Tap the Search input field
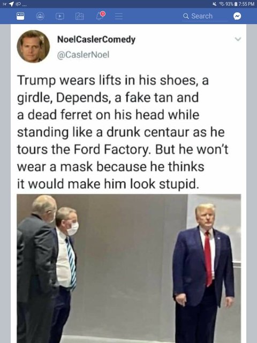The image size is (257, 343). pyautogui.click(x=205, y=16)
